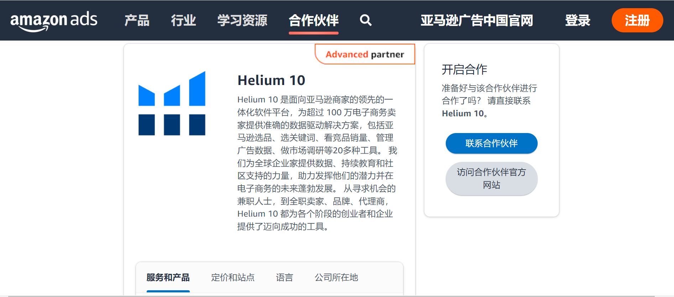This screenshot has height=297, width=674.
Task: Select the 合作伙伴 navigation item
Action: (x=313, y=21)
